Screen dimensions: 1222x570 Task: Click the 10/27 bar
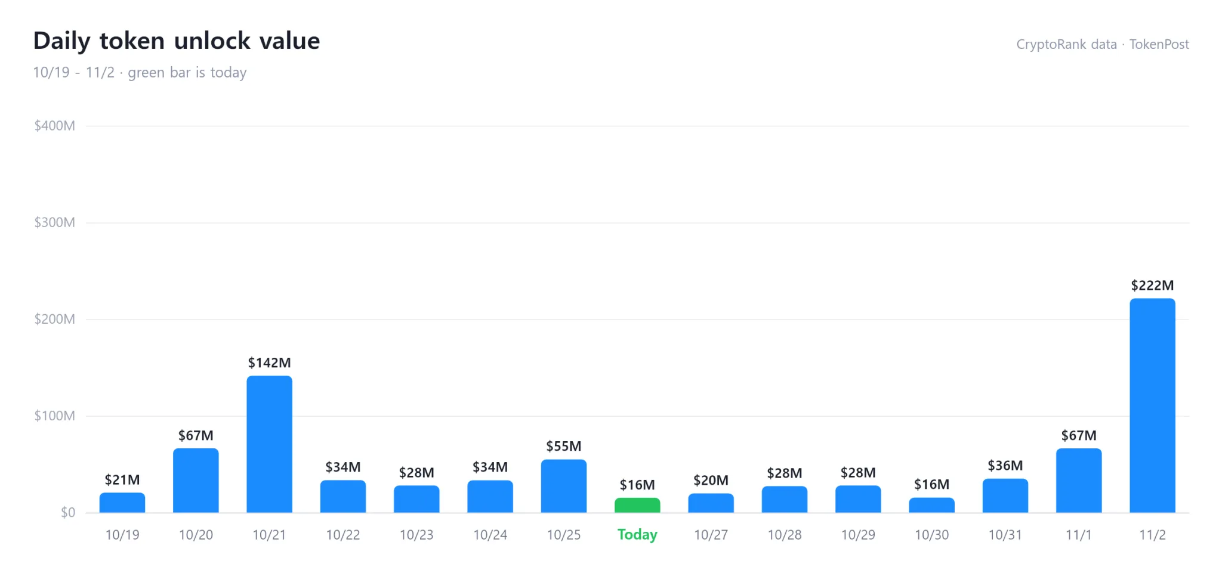(x=711, y=503)
